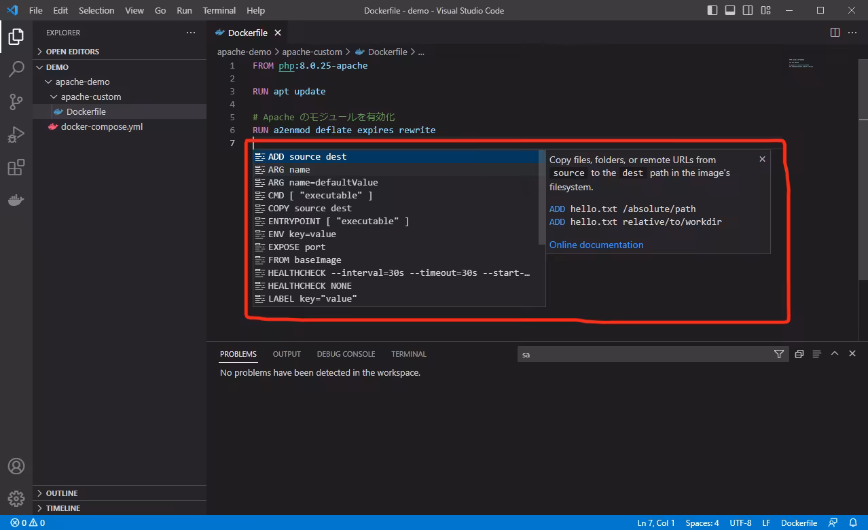Open the File menu

(36, 10)
